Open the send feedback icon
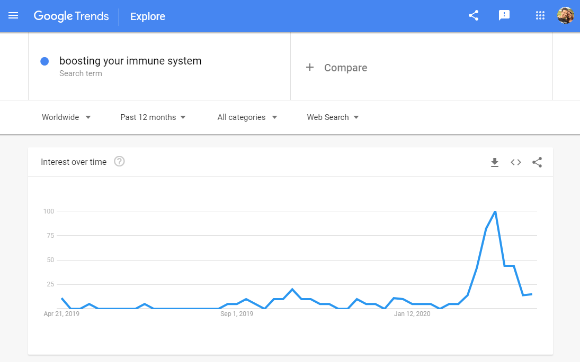The image size is (580, 362). [504, 16]
